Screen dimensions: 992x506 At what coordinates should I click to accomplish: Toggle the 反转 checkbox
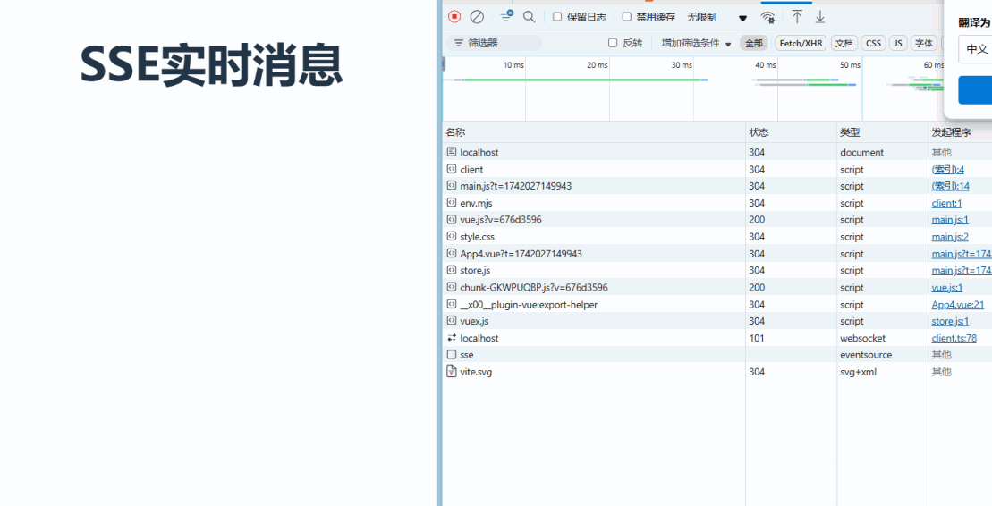[x=613, y=43]
